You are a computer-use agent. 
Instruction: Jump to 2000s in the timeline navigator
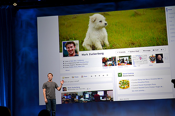point(172,29)
